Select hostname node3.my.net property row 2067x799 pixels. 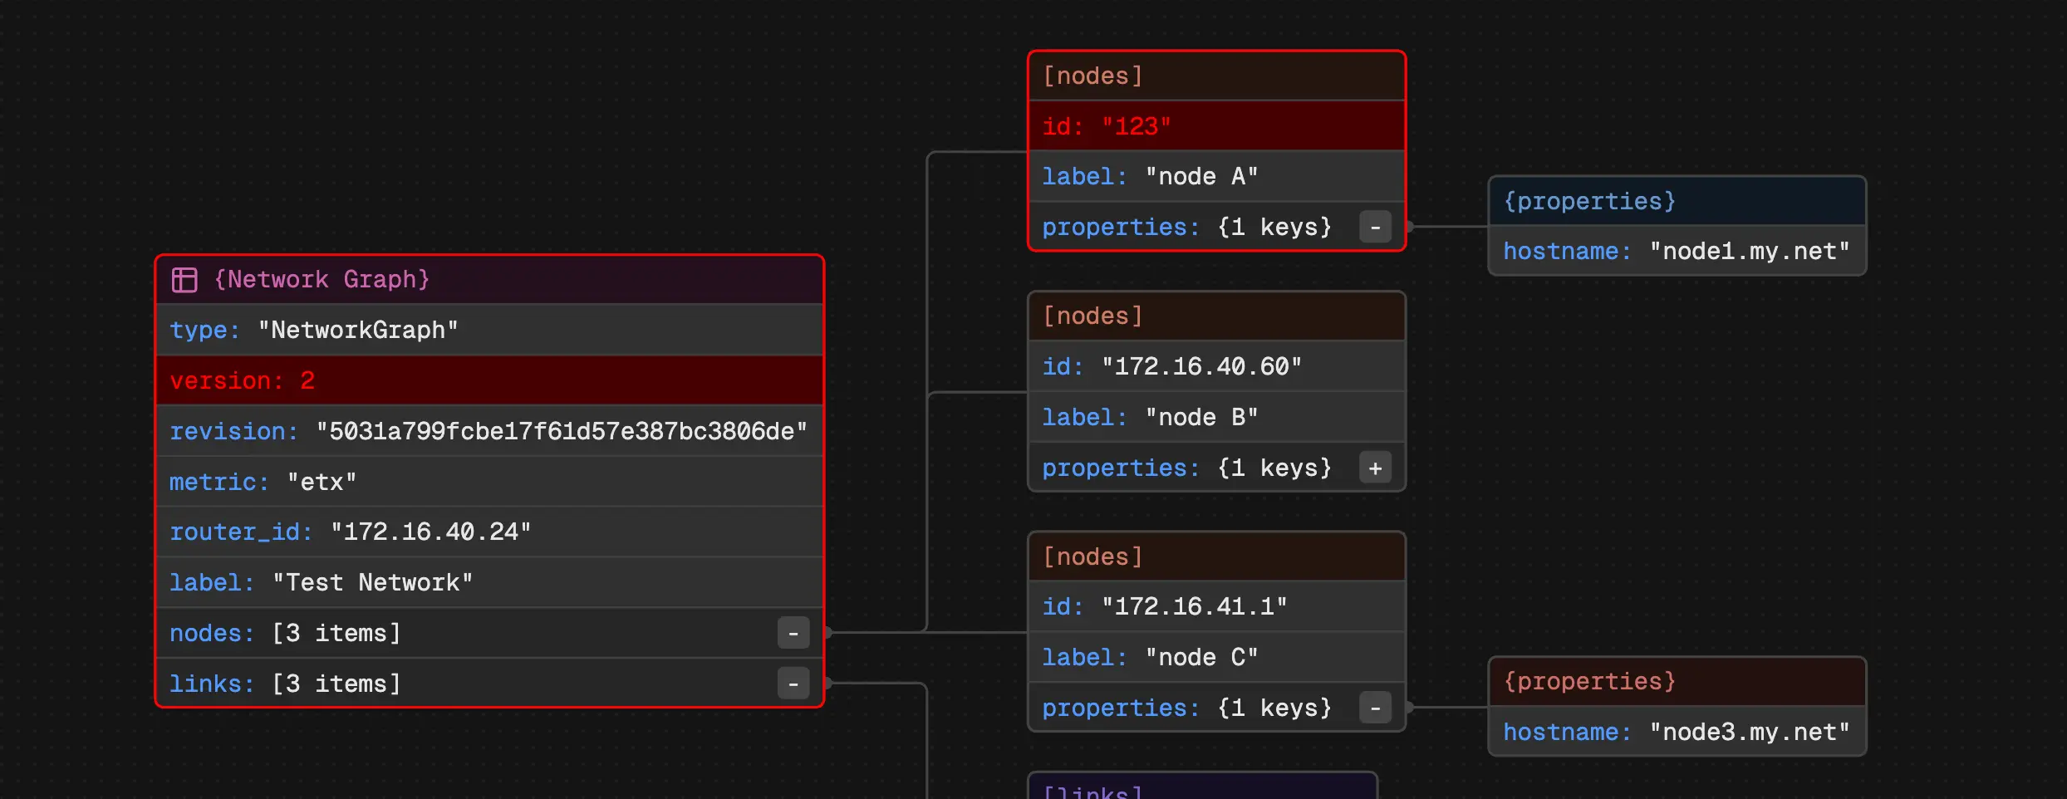click(1677, 733)
